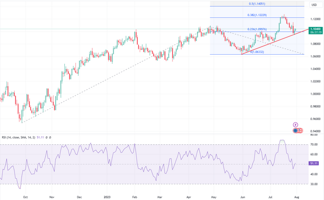This screenshot has width=324, height=200.
Task: Click the 70.00 RSI axis label
Action: (x=314, y=145)
